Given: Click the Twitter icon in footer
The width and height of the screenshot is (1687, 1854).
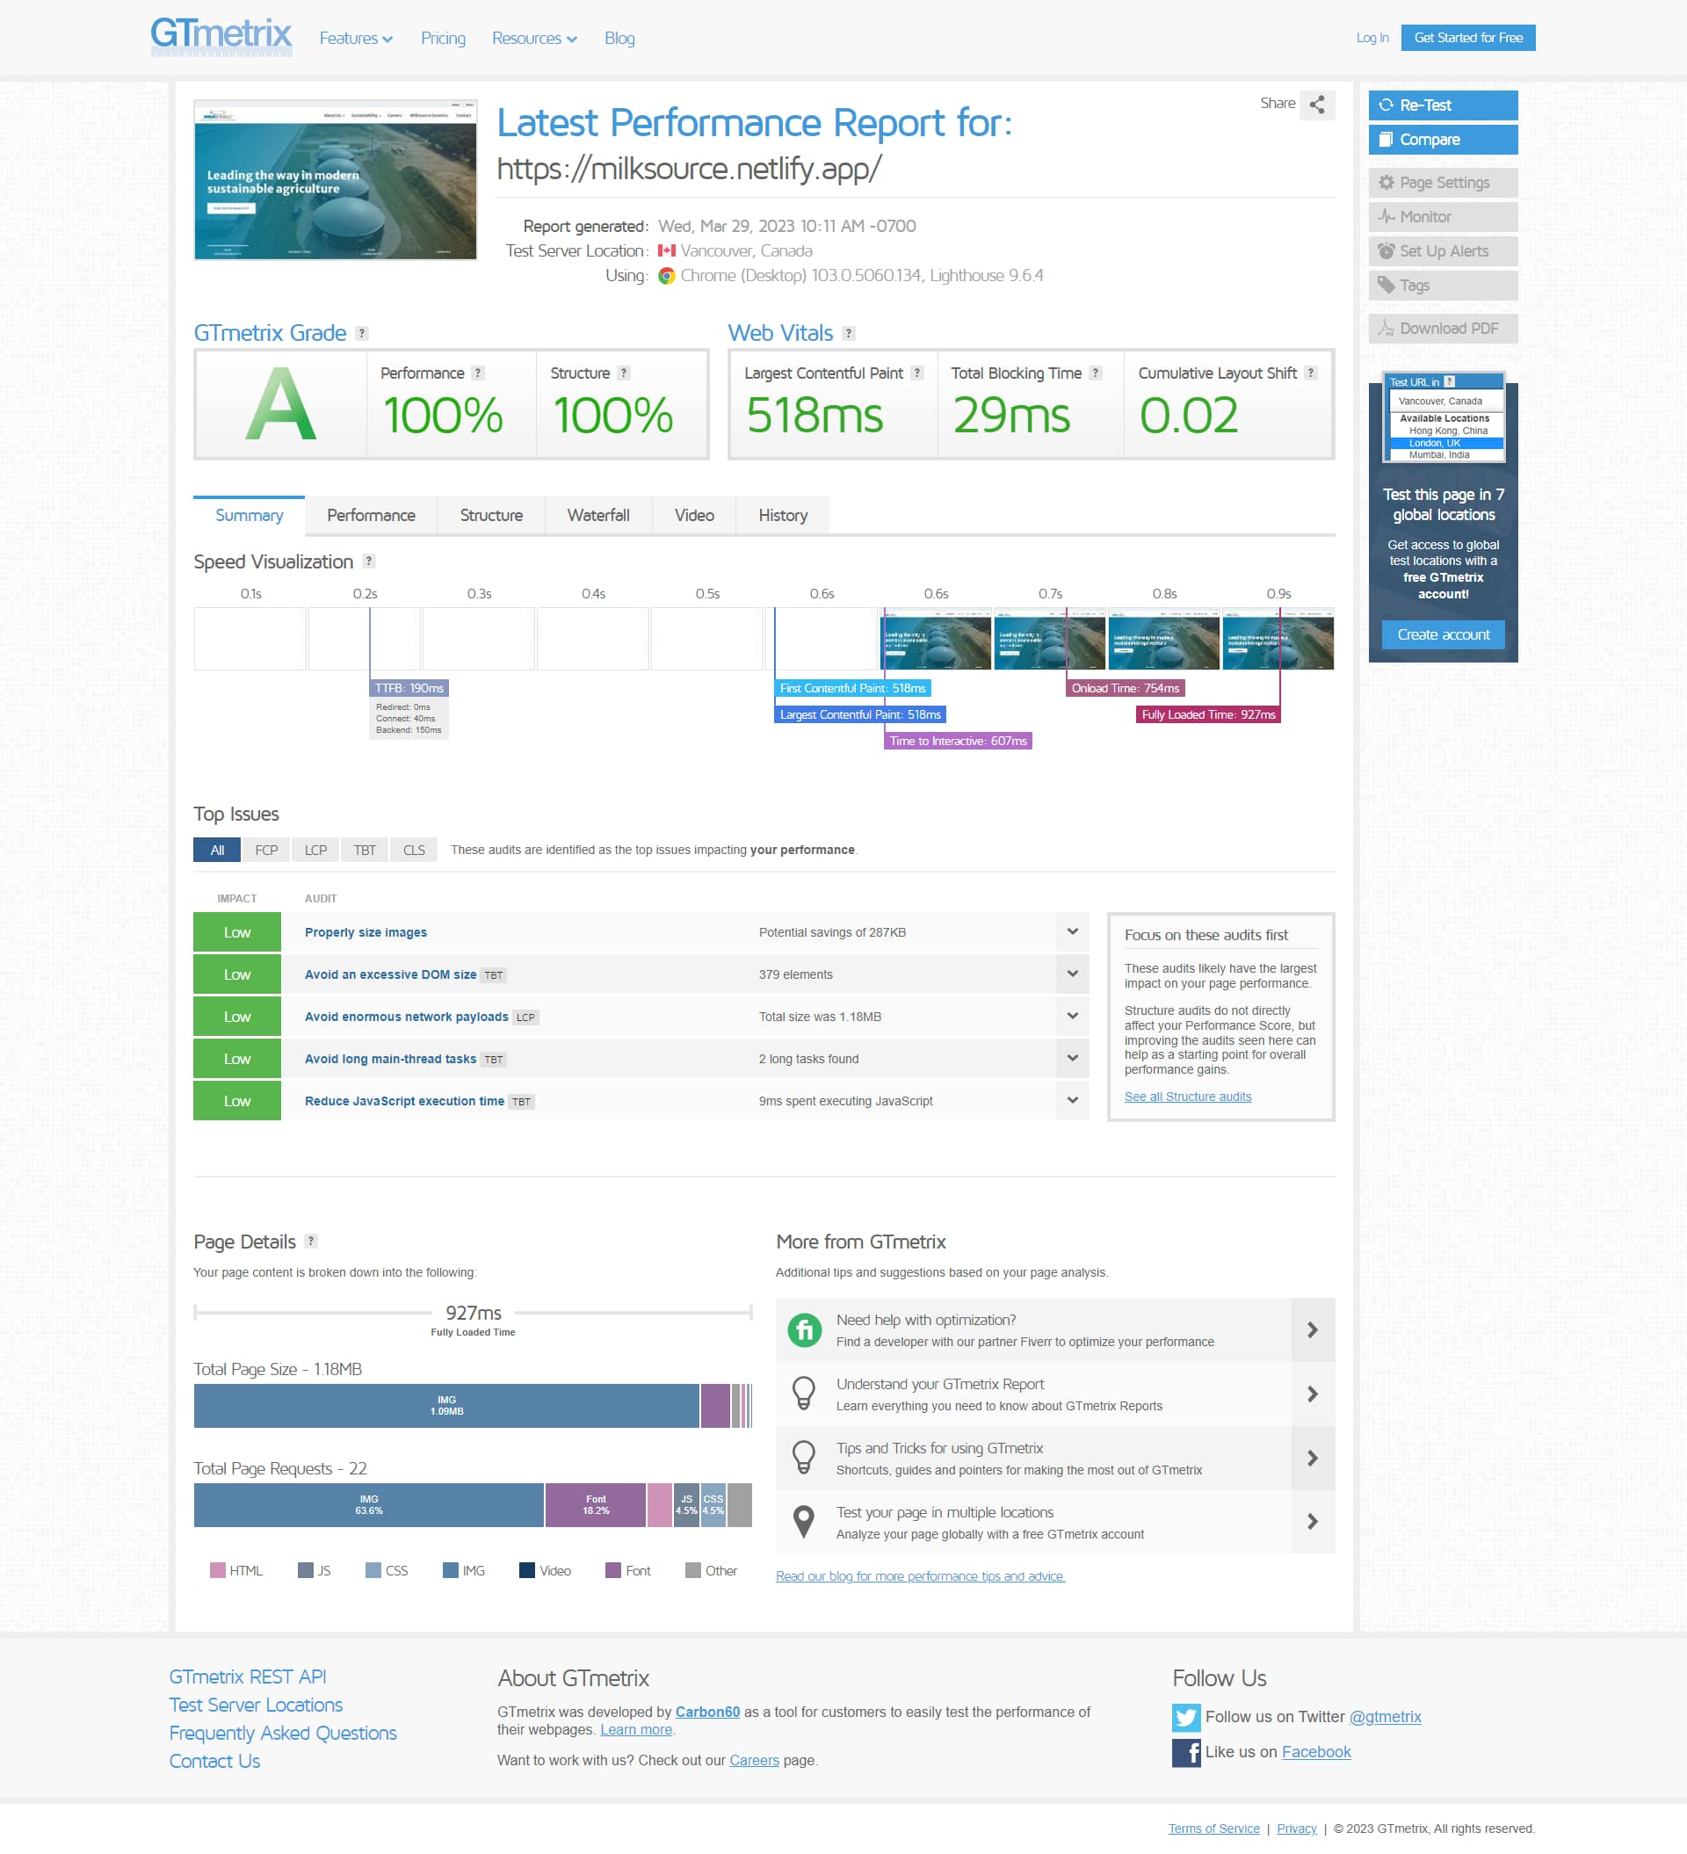Looking at the screenshot, I should pos(1185,1717).
